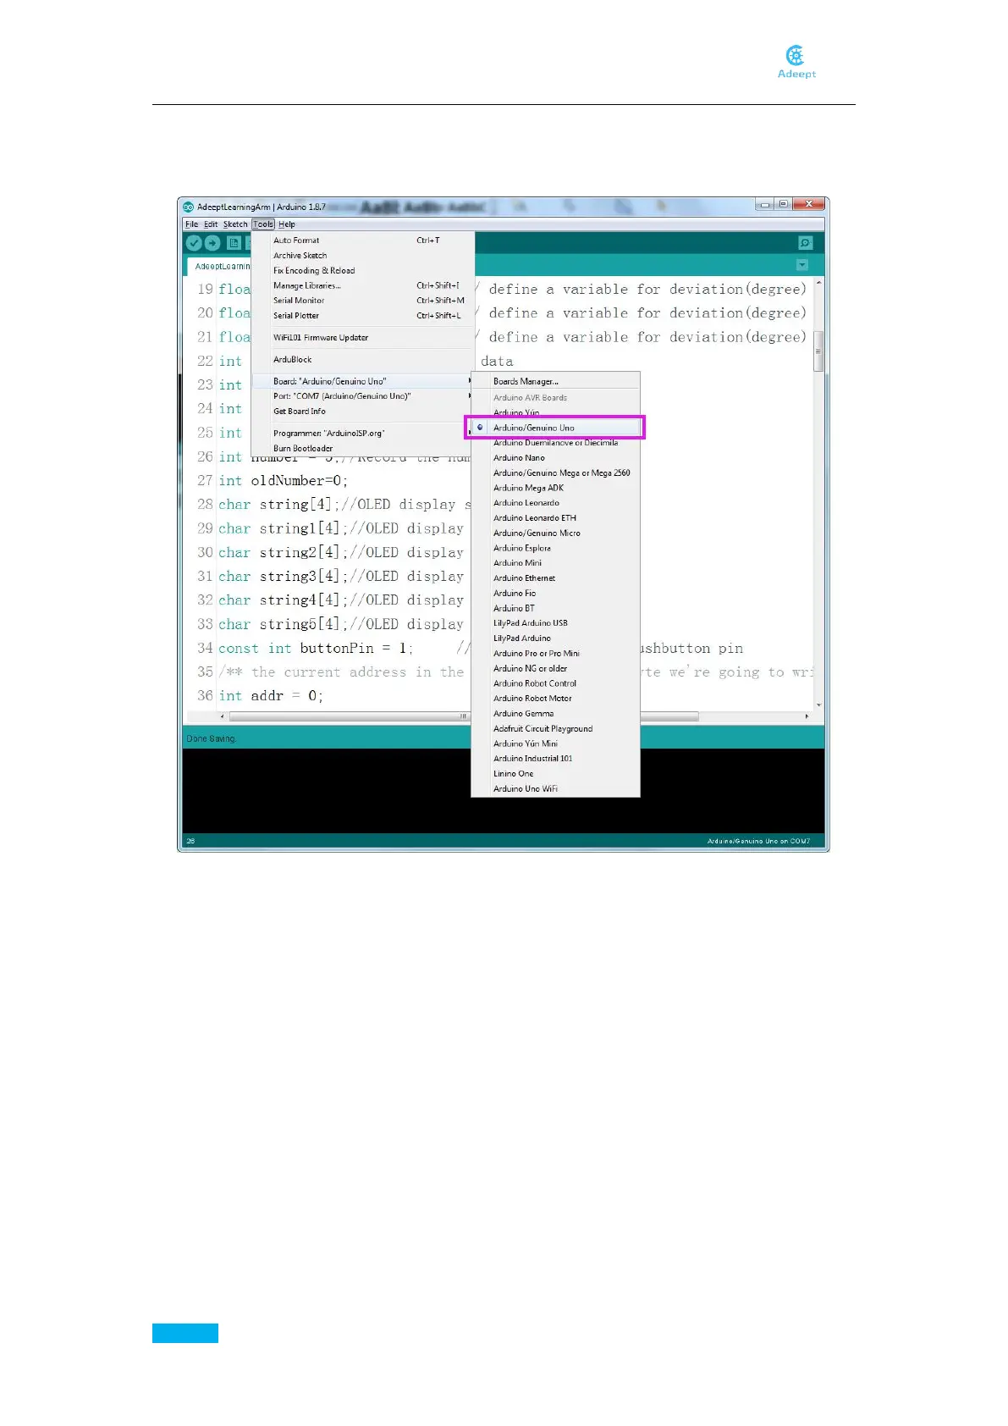Open the Help menu
Image resolution: width=1008 pixels, height=1426 pixels.
(287, 224)
